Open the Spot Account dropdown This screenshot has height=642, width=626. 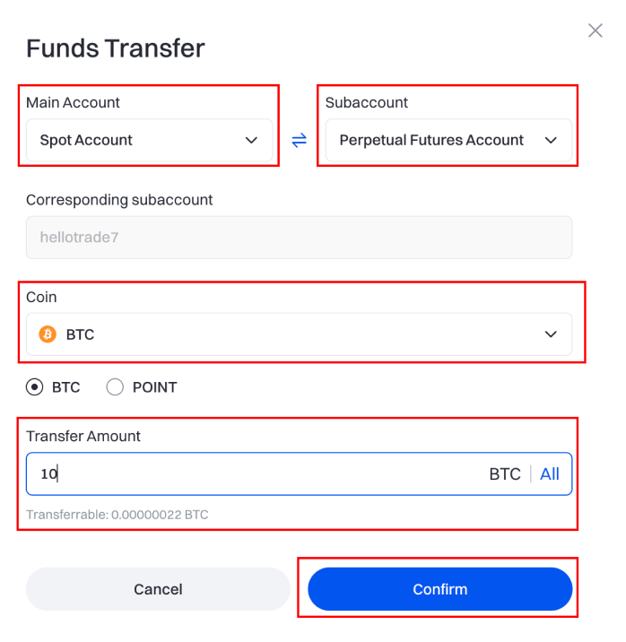pyautogui.click(x=149, y=140)
